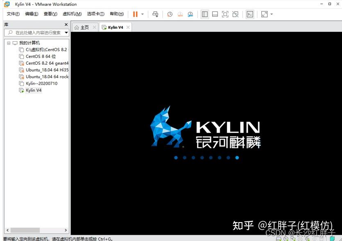
Task: Toggle the thumbnail bar view
Action: tap(215, 14)
